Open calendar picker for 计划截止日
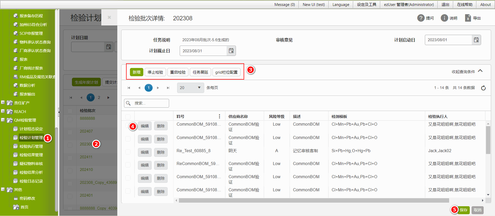This screenshot has width=495, height=216. [x=231, y=51]
